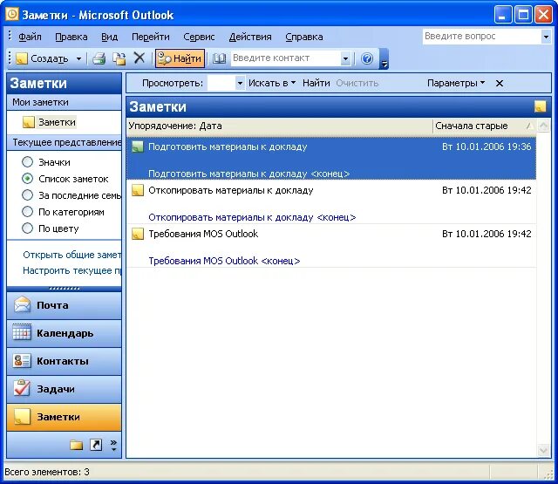
Task: Close the Find bar with X
Action: point(500,83)
